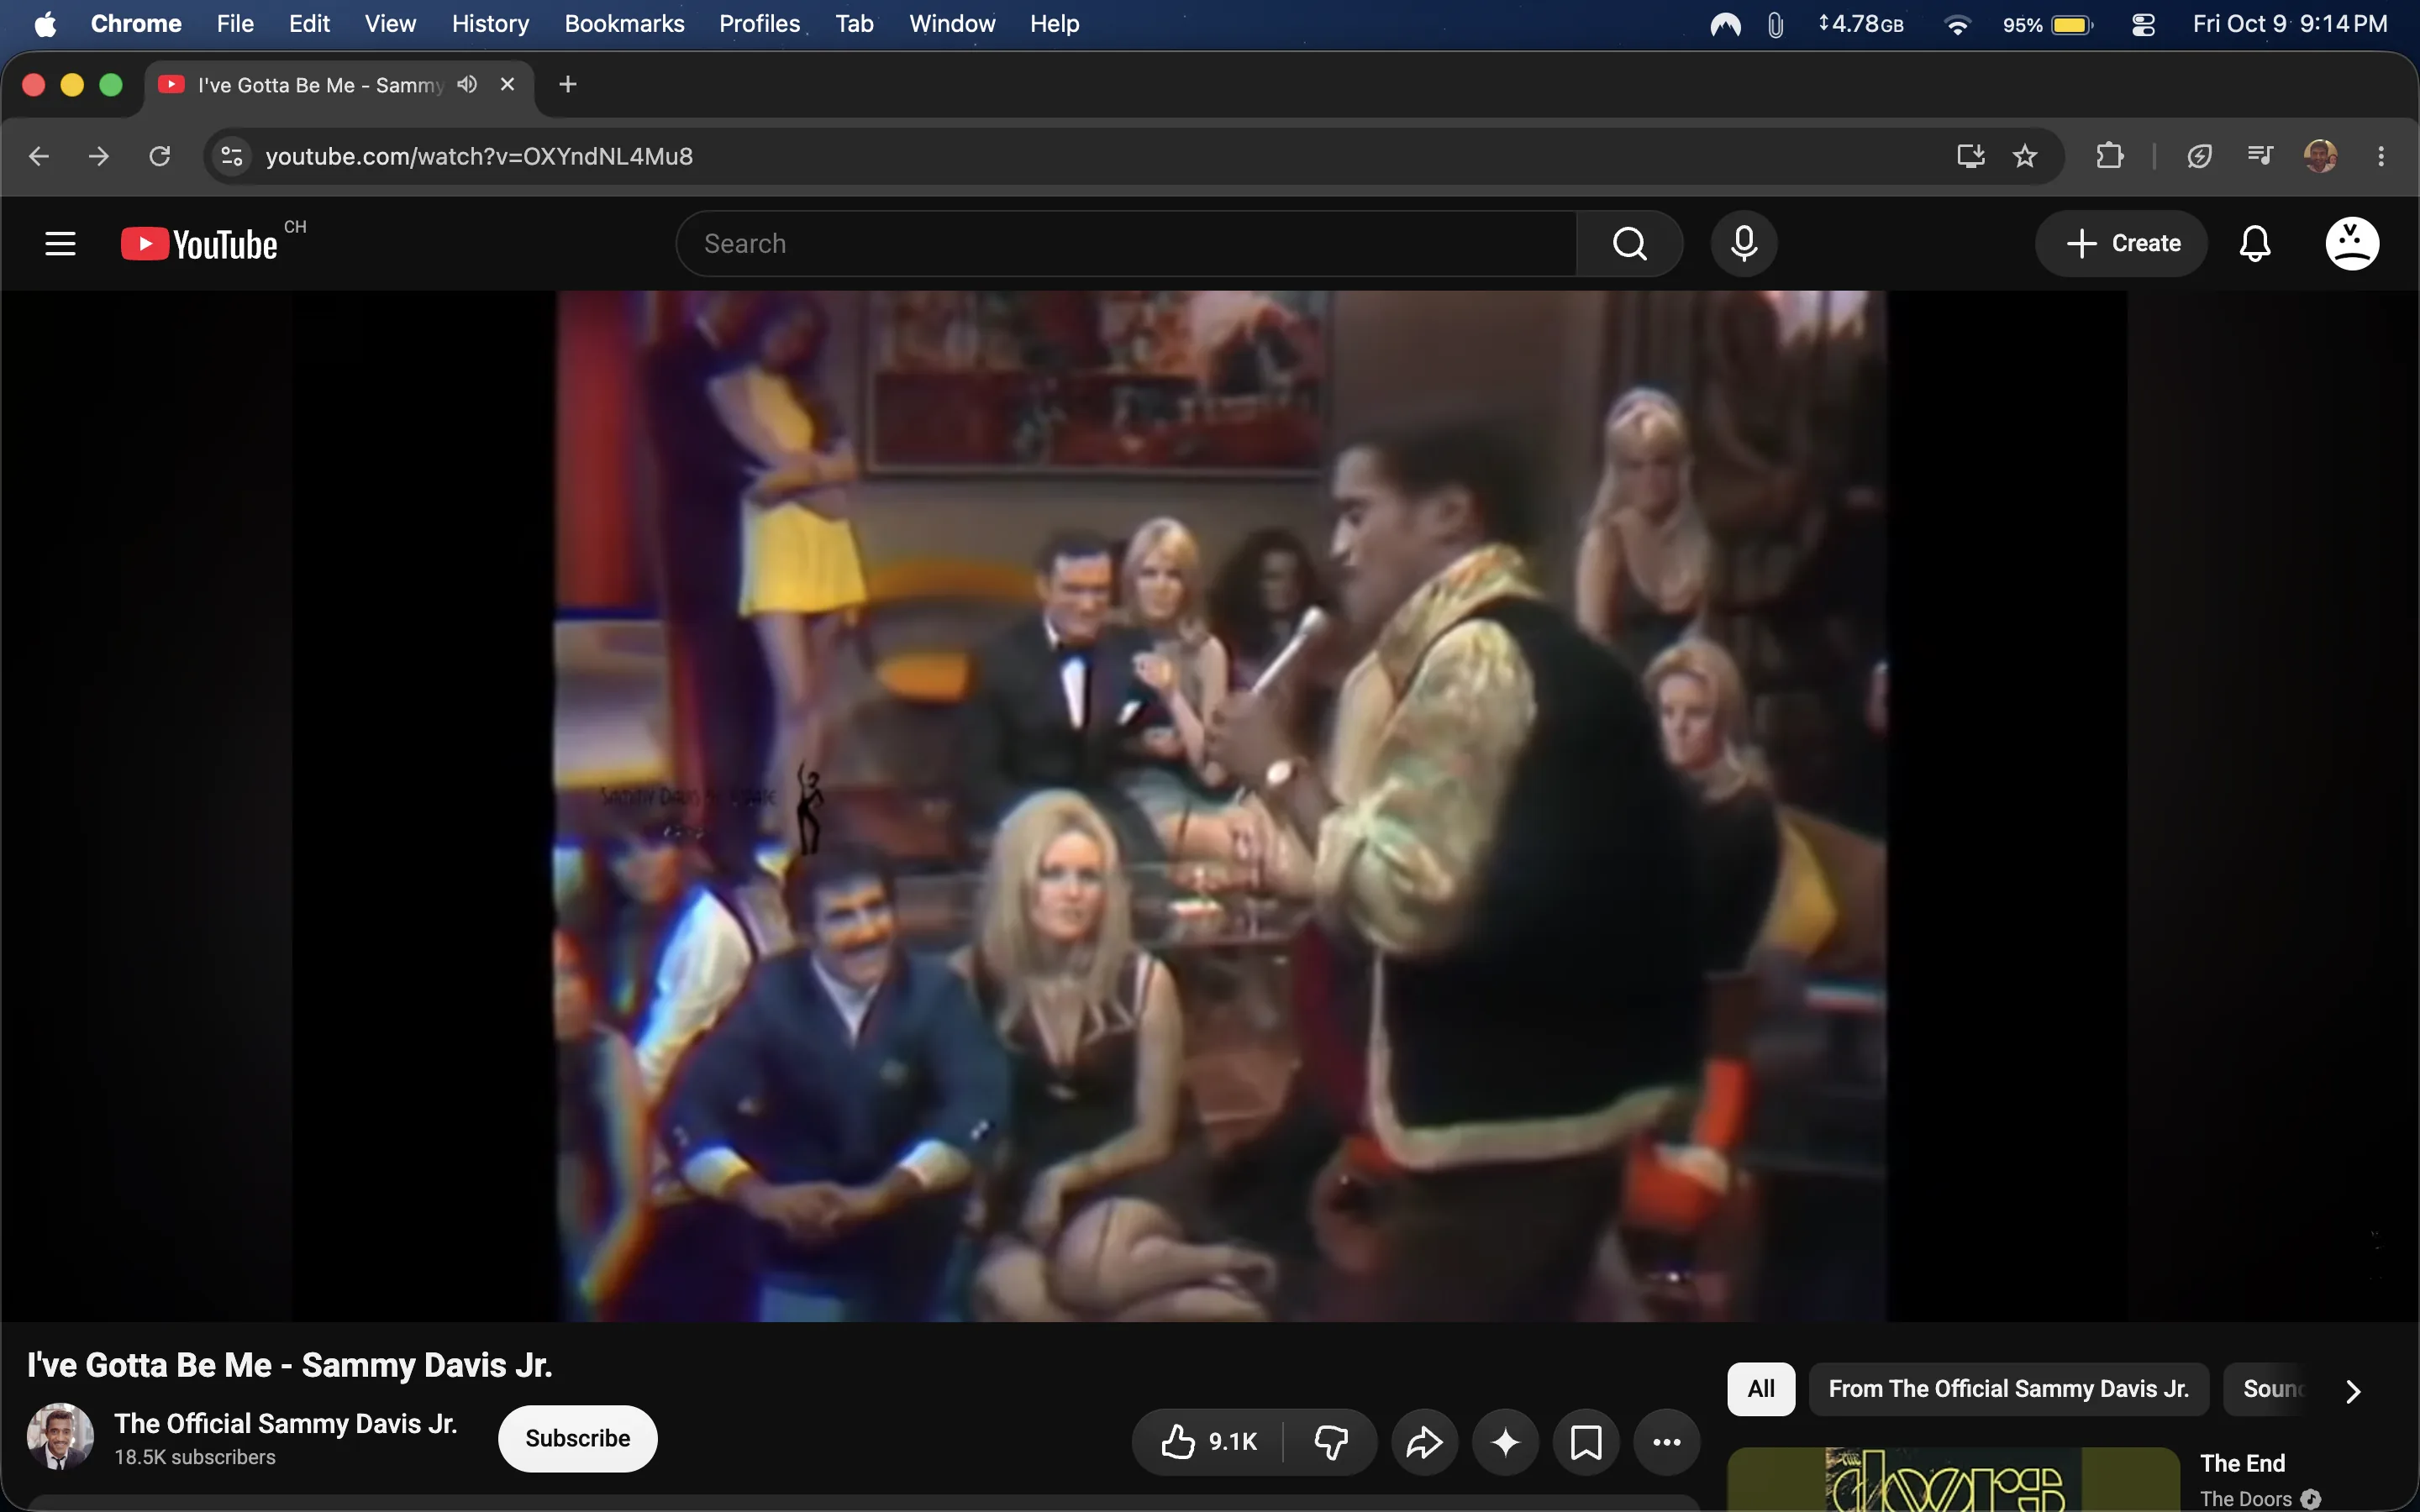The width and height of the screenshot is (2420, 1512).
Task: Open the Chrome profile avatar
Action: coord(2320,156)
